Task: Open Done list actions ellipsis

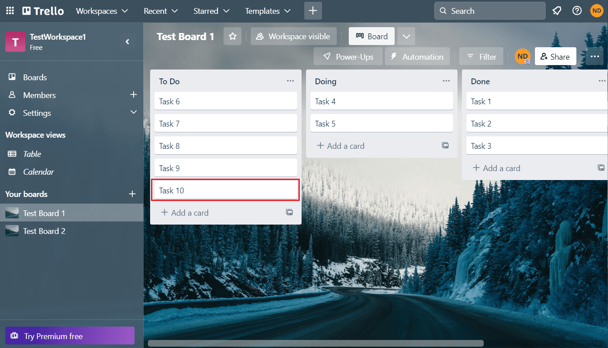Action: click(x=602, y=81)
